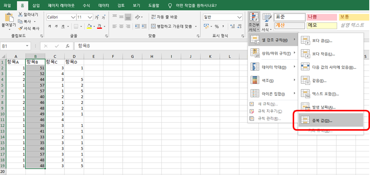This screenshot has width=370, height=175.
Task: Open the fill color dropdown arrow
Action: coord(94,27)
